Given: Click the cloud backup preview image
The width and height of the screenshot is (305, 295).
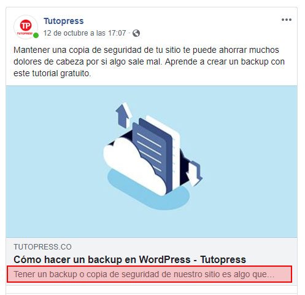Looking at the screenshot, I should pyautogui.click(x=152, y=162).
